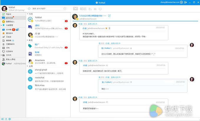
Task: Toggle star on YoMail reply dated 2015.07.02
Action: point(131,82)
